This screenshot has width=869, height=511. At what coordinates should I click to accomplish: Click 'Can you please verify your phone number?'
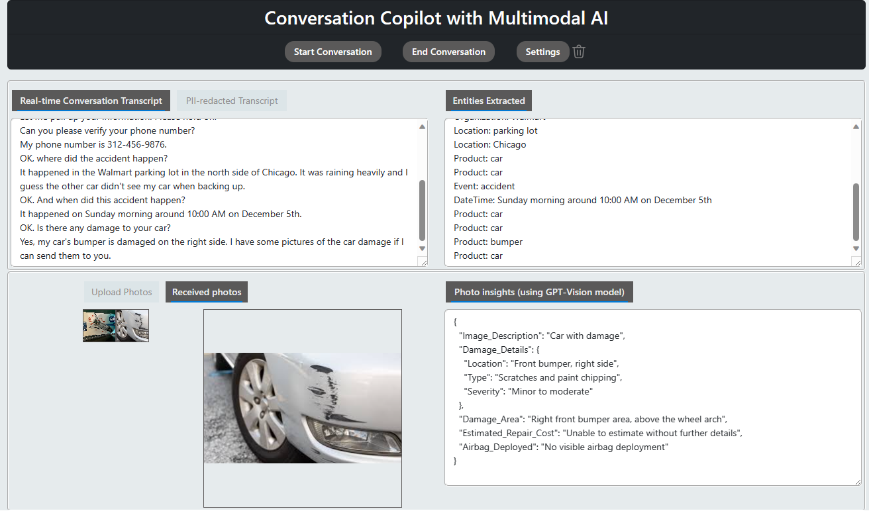(107, 130)
